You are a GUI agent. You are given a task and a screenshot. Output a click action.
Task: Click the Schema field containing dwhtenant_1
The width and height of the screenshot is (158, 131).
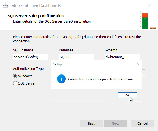coord(122,57)
